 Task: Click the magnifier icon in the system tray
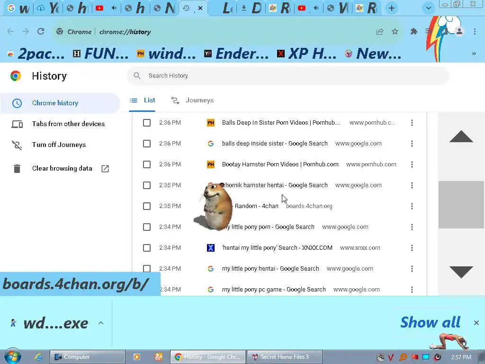[x=403, y=357]
